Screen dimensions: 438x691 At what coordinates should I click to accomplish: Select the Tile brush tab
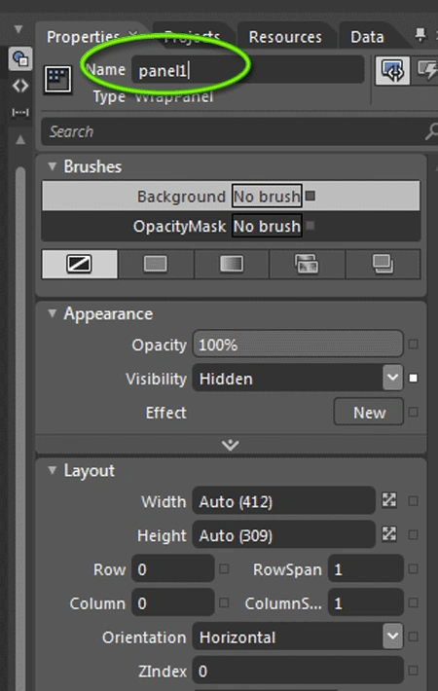click(x=307, y=264)
